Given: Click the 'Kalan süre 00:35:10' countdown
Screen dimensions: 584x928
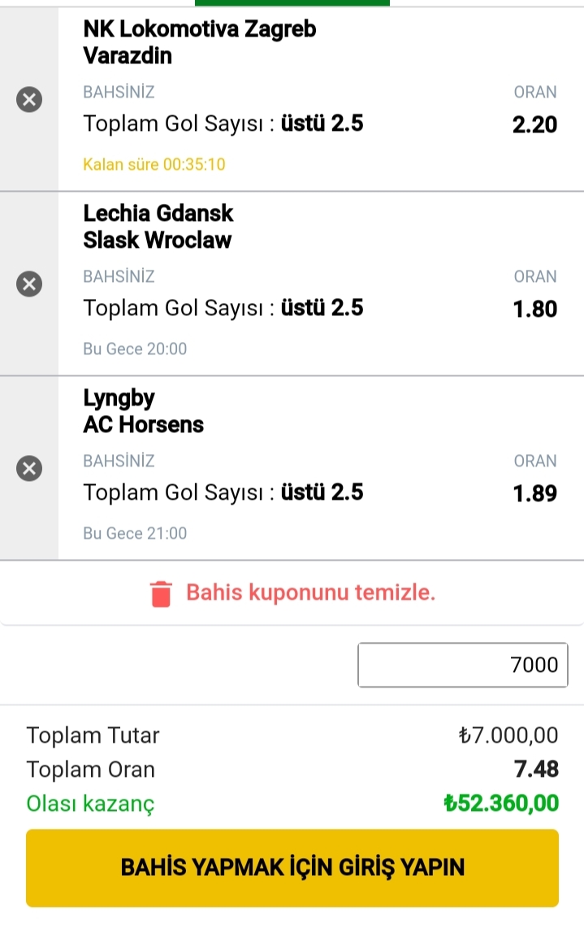Looking at the screenshot, I should click(154, 164).
